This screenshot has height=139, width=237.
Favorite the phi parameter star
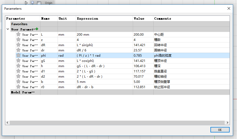click(x=18, y=55)
